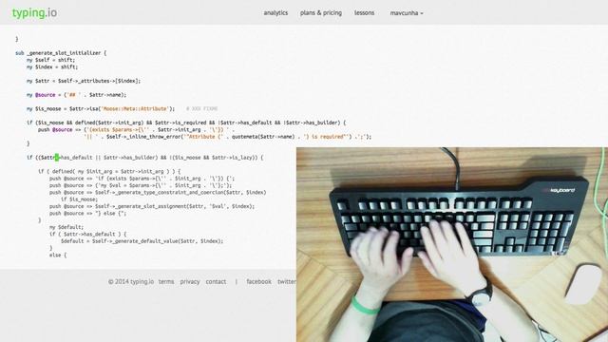This screenshot has width=608, height=342.
Task: Open the privacy link in footer
Action: (190, 282)
